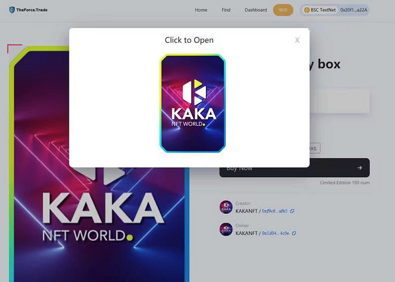395x282 pixels.
Task: Open the Dashboard menu item
Action: pos(256,10)
